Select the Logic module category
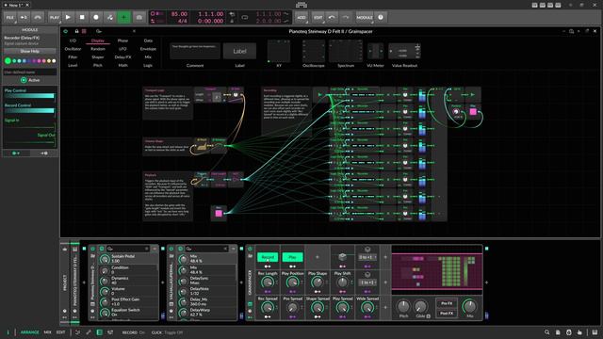 [x=148, y=65]
